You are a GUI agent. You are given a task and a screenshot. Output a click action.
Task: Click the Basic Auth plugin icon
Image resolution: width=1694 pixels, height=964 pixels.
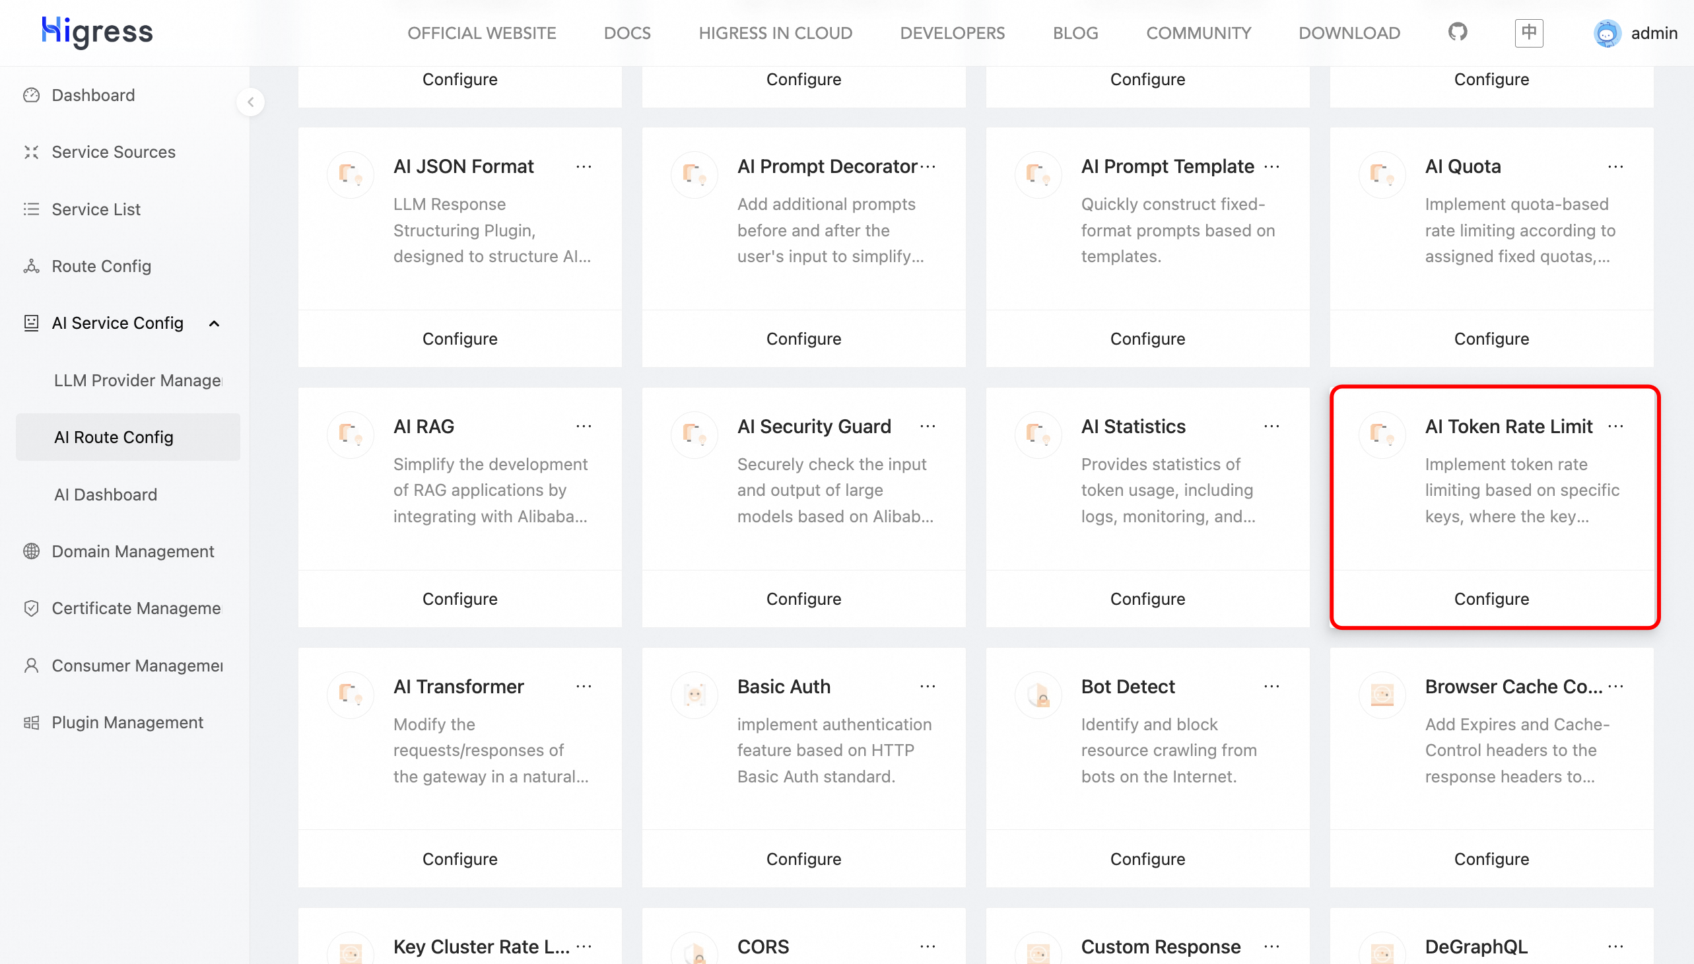[694, 695]
